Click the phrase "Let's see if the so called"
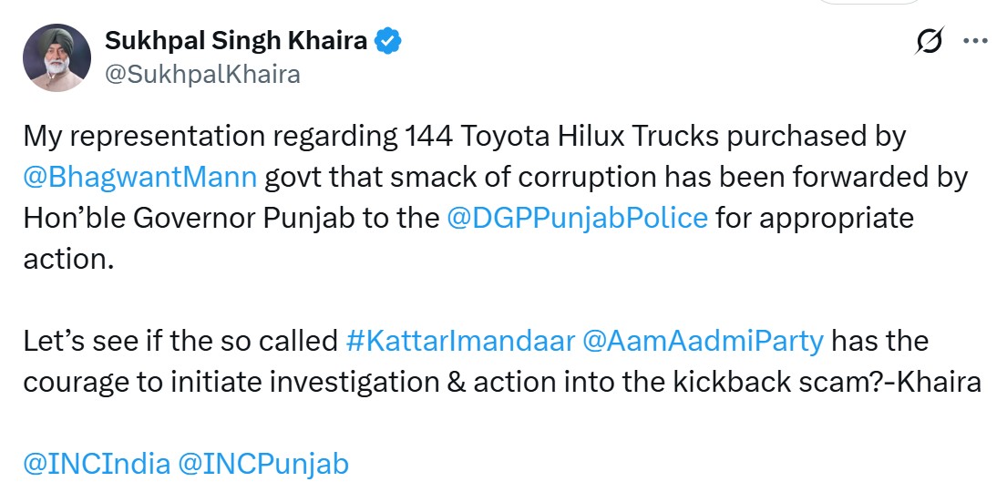Screen dimensions: 1007x492 tap(181, 341)
